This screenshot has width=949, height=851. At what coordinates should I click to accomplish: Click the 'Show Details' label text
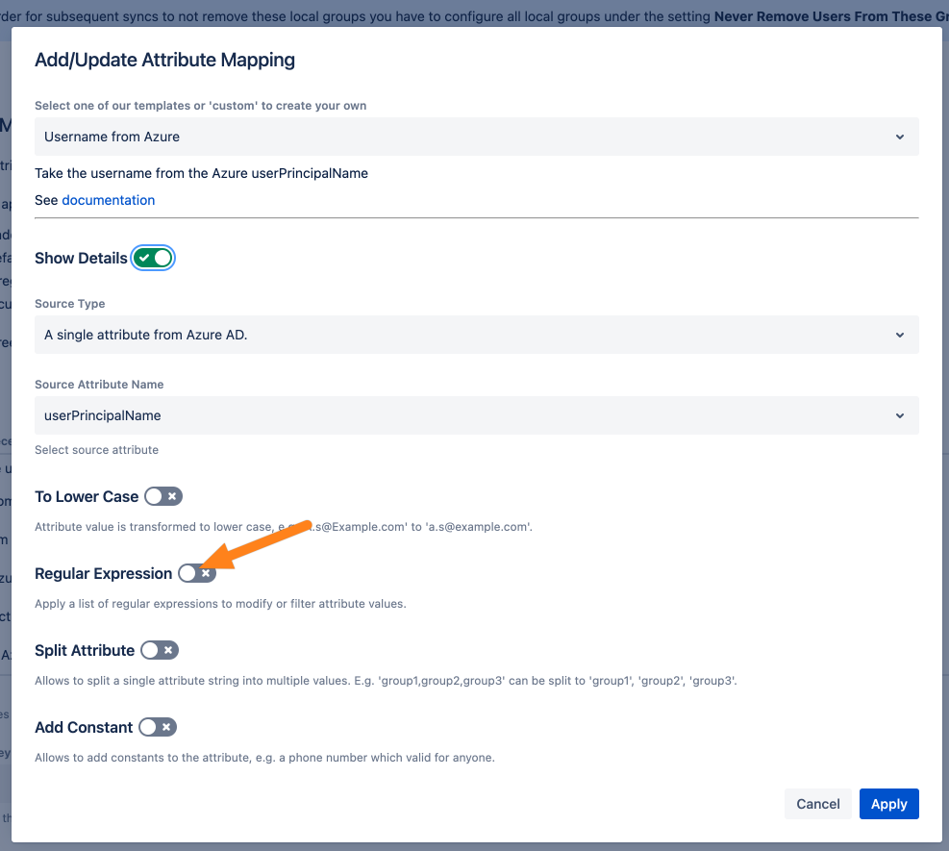(x=81, y=258)
